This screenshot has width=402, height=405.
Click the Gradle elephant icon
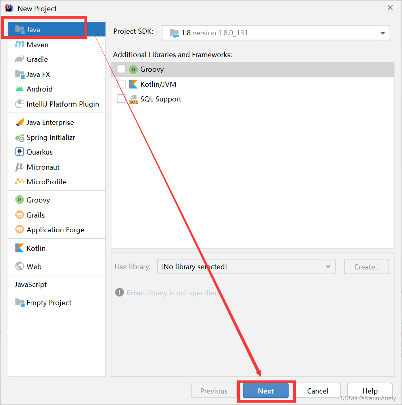pyautogui.click(x=20, y=59)
